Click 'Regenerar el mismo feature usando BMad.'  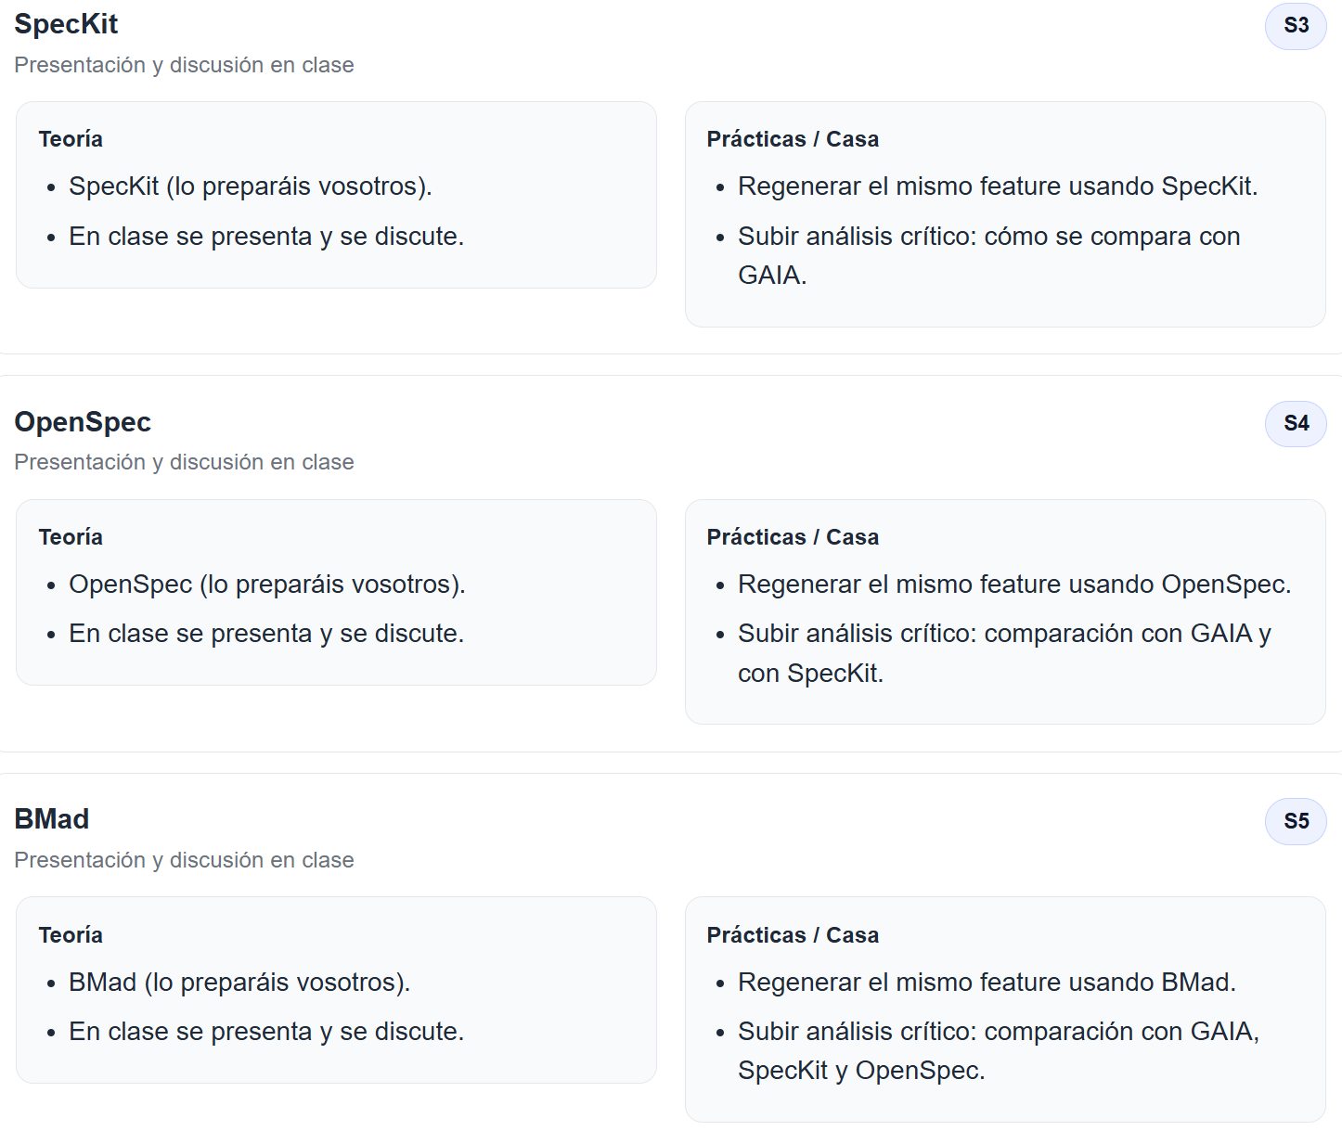coord(987,983)
